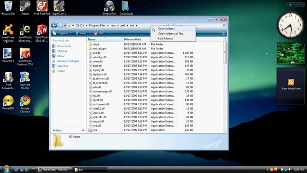307x173 pixels.
Task: Open recent pages dropdown arrow
Action: [x=65, y=25]
